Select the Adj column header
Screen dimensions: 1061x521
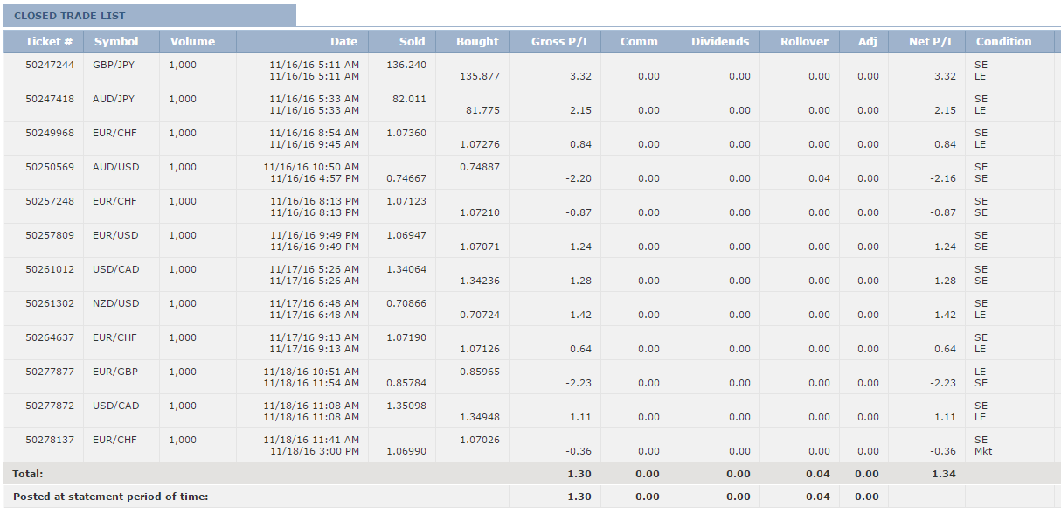coord(863,41)
